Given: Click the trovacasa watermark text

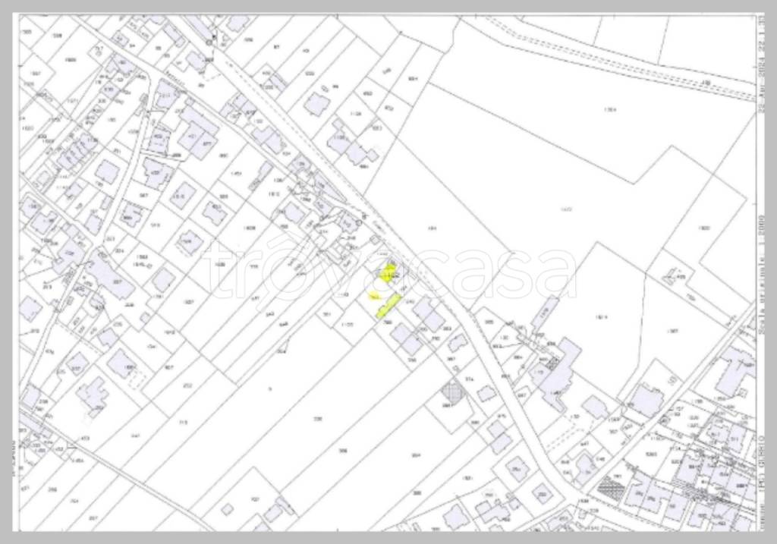Looking at the screenshot, I should coord(388,270).
